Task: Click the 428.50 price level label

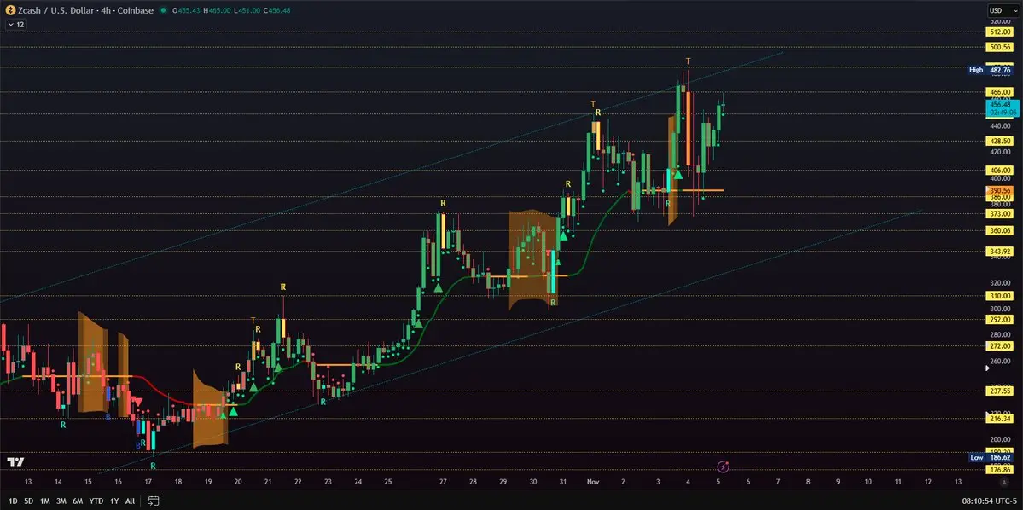Action: click(x=999, y=141)
